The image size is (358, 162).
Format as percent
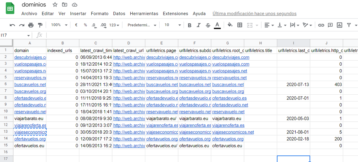(x=85, y=25)
